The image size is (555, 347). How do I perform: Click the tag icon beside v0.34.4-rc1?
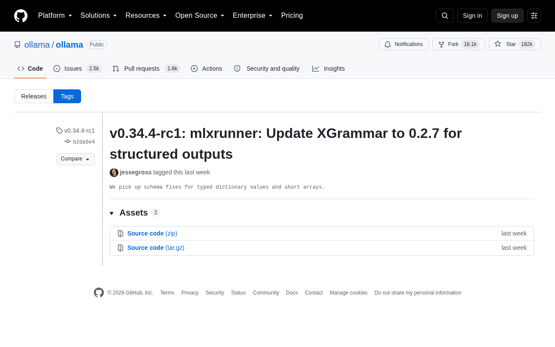[59, 131]
